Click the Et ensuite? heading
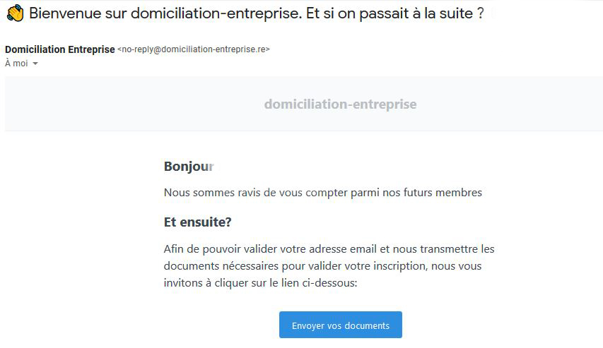 point(198,222)
